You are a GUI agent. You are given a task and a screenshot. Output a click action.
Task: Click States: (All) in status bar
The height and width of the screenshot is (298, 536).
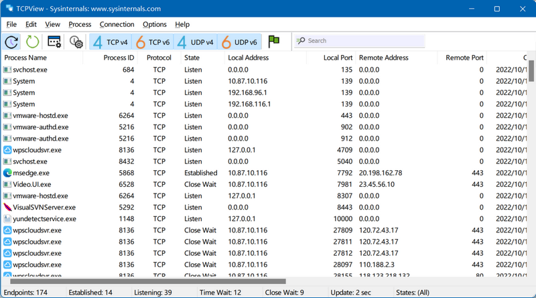413,293
